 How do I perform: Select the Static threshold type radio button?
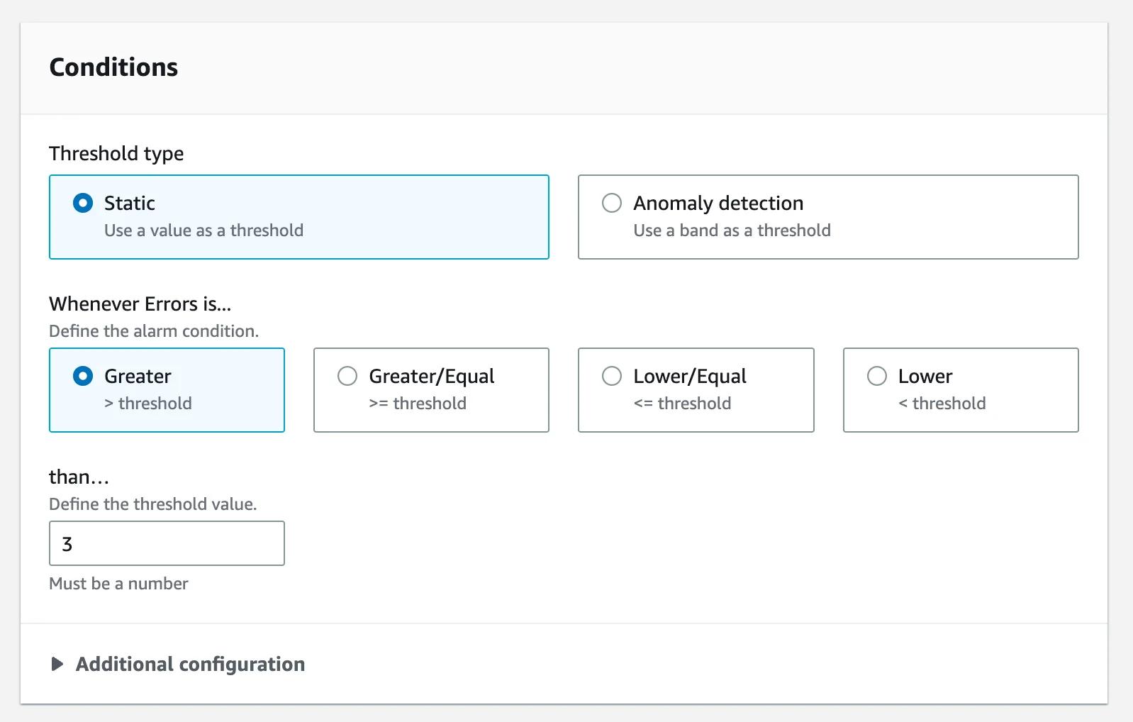click(83, 204)
